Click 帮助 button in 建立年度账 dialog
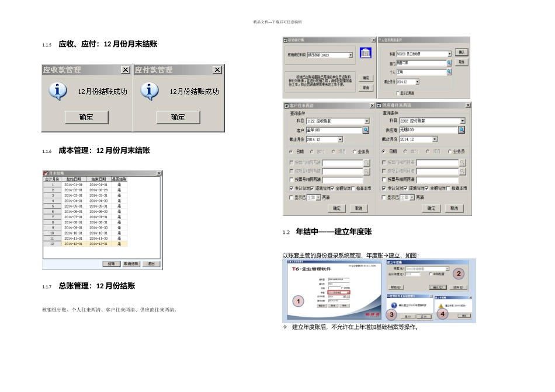Viewport: 555px width, 392px height. [x=396, y=288]
